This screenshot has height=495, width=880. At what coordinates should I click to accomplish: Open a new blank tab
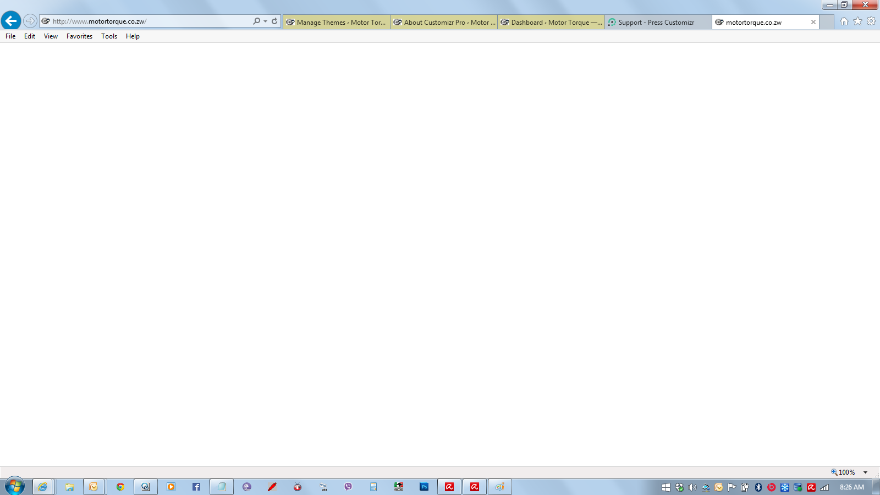(827, 22)
